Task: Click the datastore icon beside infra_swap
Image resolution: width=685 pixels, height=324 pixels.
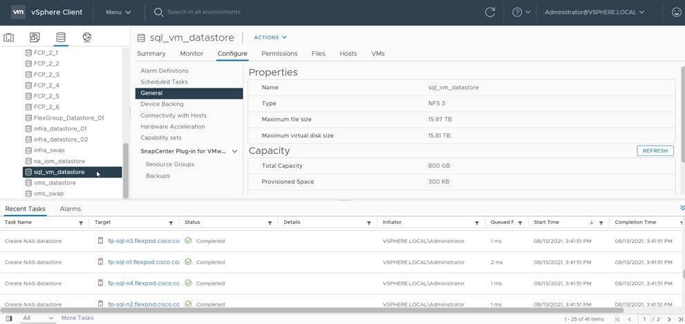Action: tap(28, 150)
